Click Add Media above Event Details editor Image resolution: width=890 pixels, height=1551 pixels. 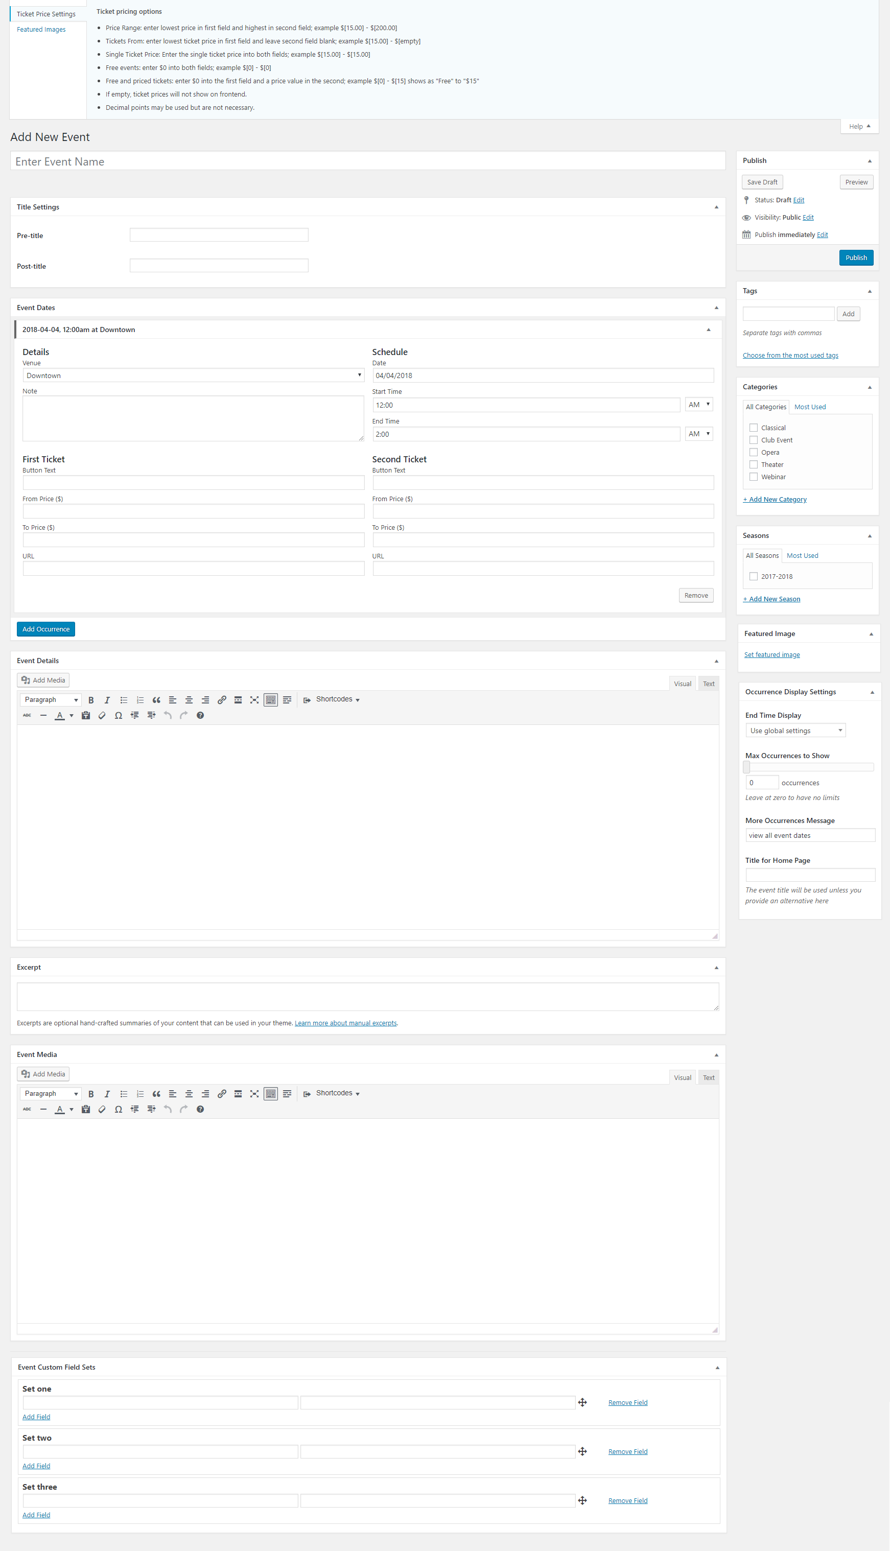point(43,679)
